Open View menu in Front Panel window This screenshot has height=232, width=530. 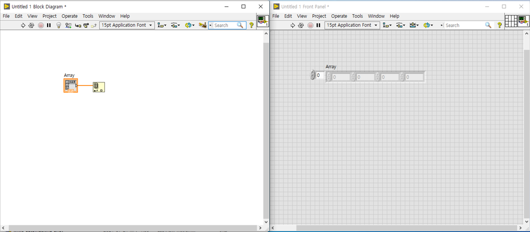302,16
